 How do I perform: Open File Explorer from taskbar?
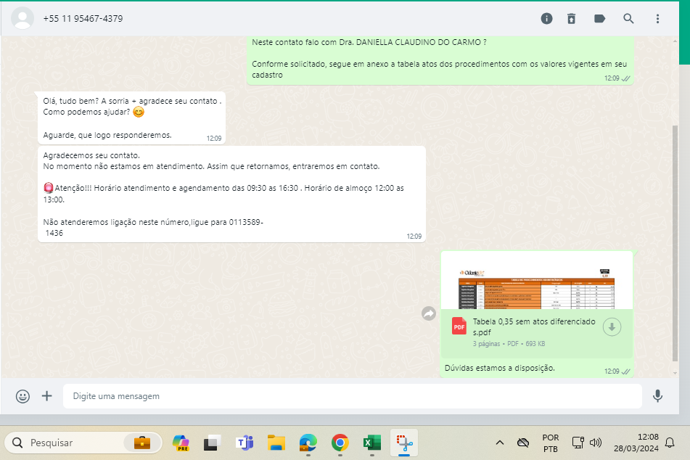tap(276, 443)
